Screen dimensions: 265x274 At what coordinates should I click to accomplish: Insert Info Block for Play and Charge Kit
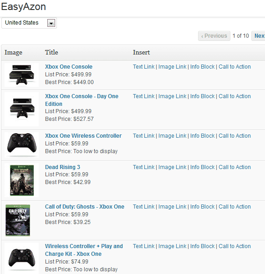point(202,246)
